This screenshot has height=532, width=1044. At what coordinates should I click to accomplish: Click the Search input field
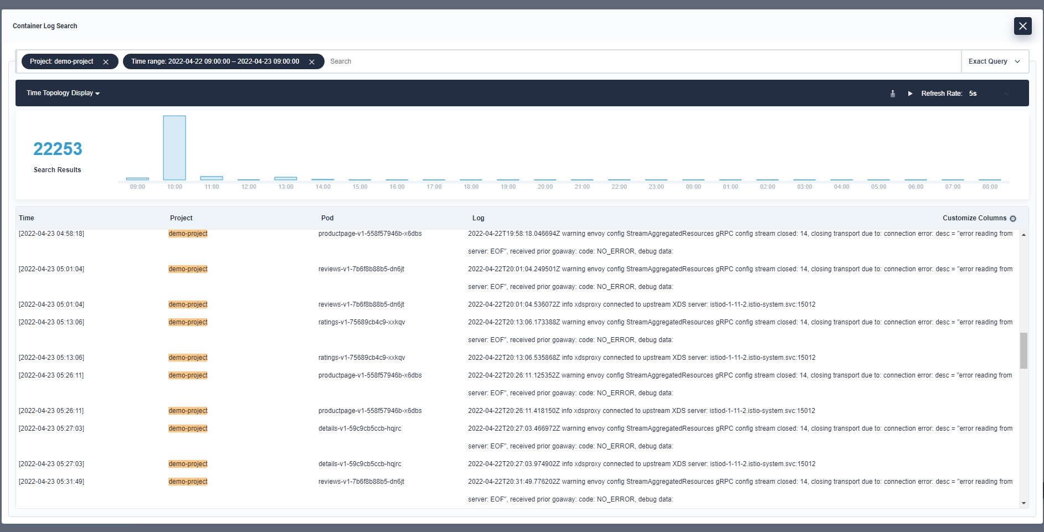pos(642,61)
